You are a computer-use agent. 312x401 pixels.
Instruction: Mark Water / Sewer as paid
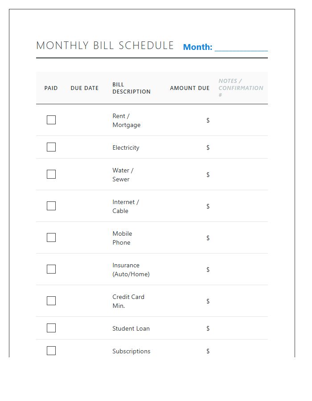[x=51, y=174]
